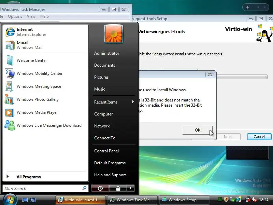Viewport: 273px width, 205px height.
Task: Click the Virtio-win penguin logo
Action: [x=264, y=33]
